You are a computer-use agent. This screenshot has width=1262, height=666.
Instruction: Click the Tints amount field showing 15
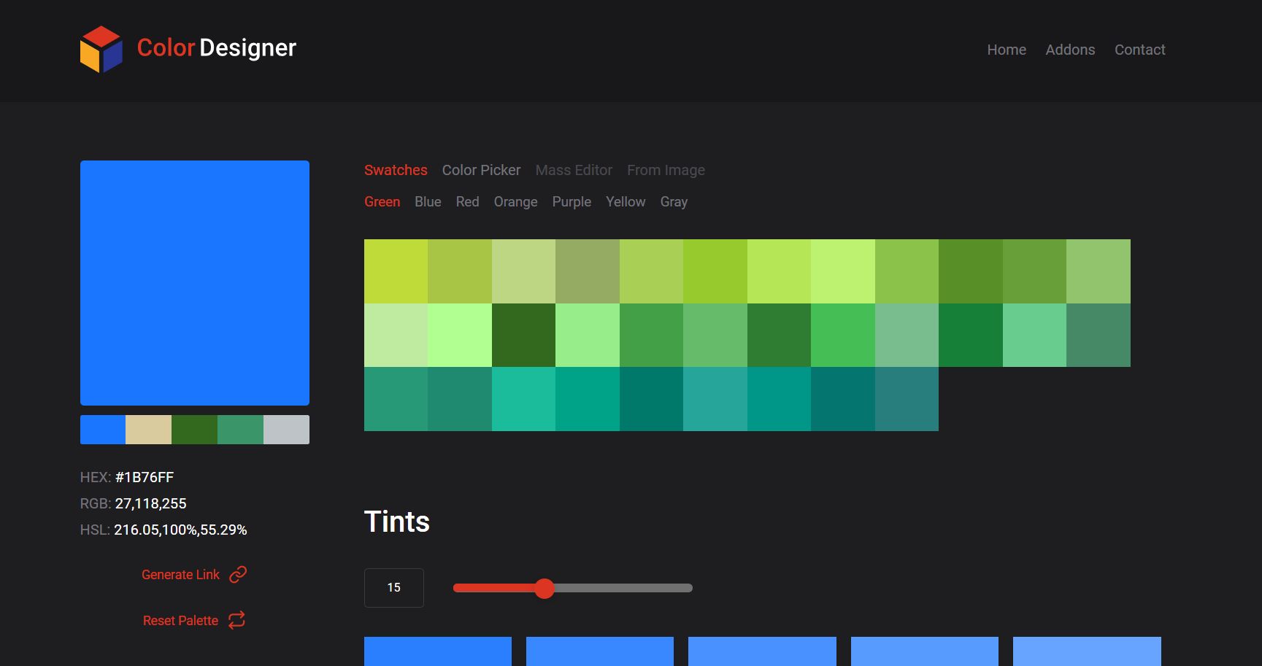pyautogui.click(x=394, y=588)
